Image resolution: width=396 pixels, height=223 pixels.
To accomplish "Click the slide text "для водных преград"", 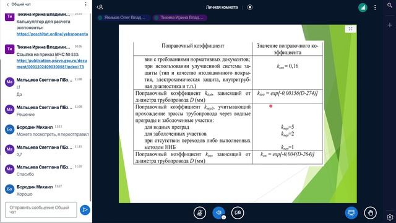I will (166, 127).
